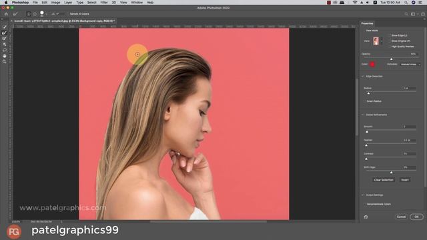427x240 pixels.
Task: Open the Indicates Masked Areas dropdown
Action: (410, 65)
